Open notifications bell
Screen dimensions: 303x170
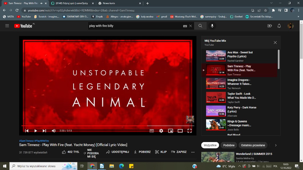279,26
